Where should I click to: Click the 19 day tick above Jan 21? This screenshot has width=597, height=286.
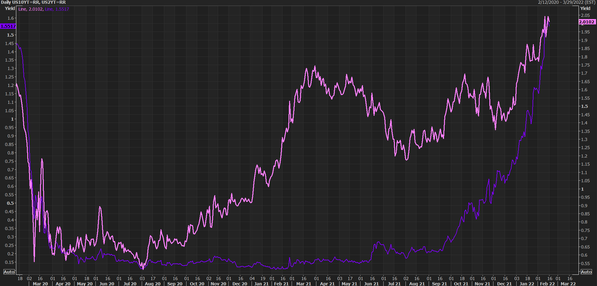click(263, 278)
